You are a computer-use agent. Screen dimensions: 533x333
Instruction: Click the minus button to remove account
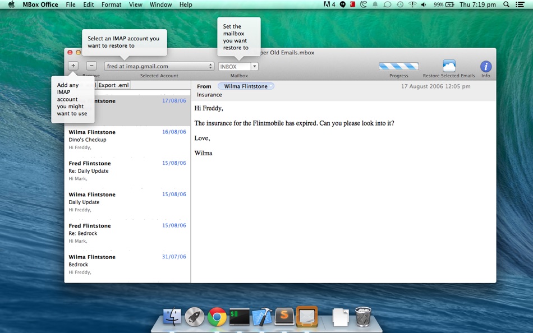(x=91, y=66)
